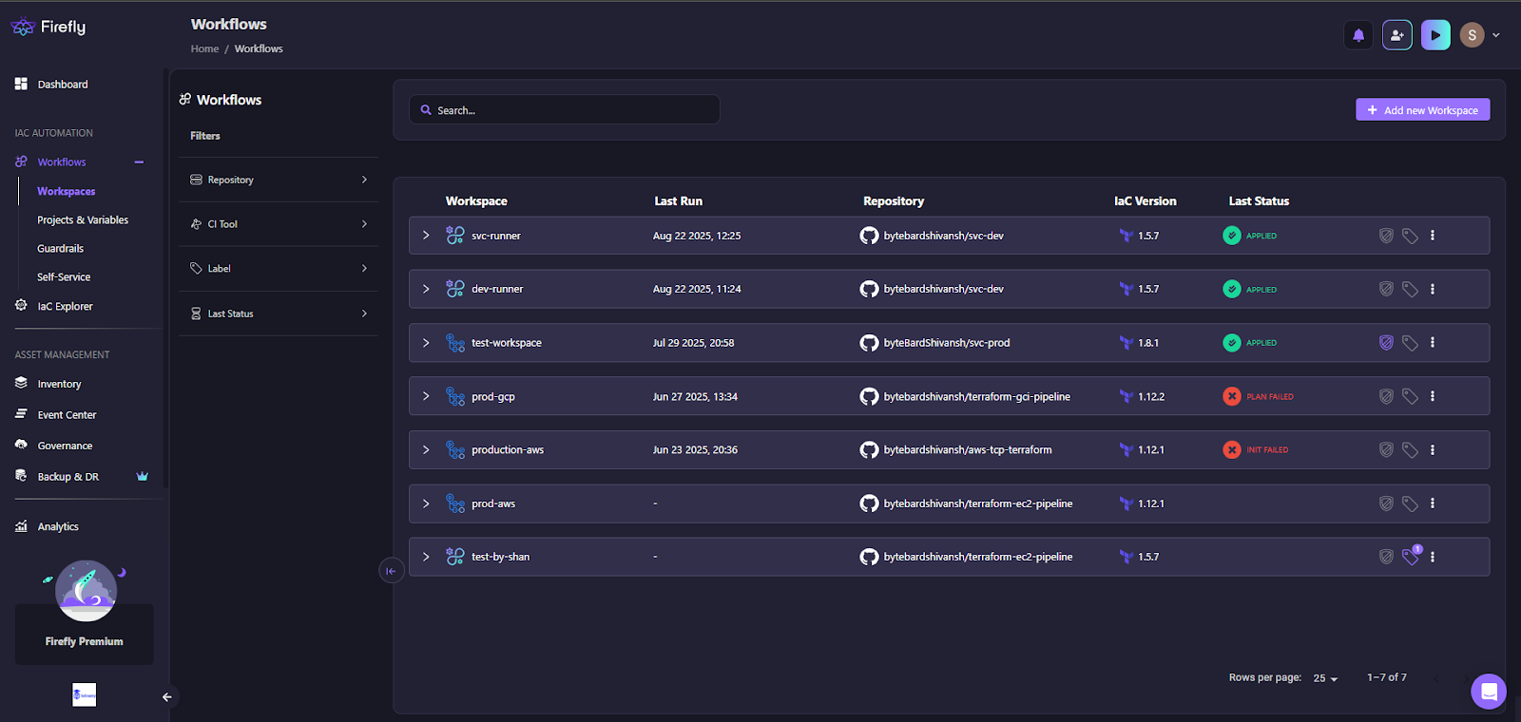Click the premium crown icon beside Backup & DR
This screenshot has width=1521, height=722.
coord(143,476)
